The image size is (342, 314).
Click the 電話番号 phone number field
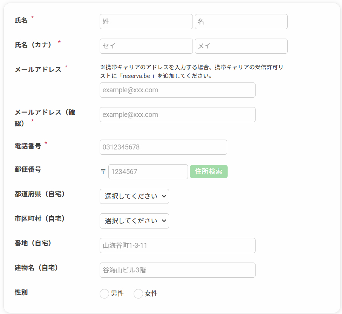[x=163, y=147]
